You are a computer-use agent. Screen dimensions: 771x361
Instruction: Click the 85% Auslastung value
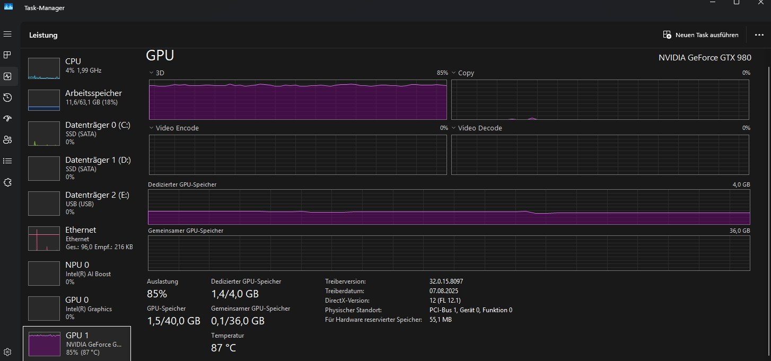(x=157, y=294)
